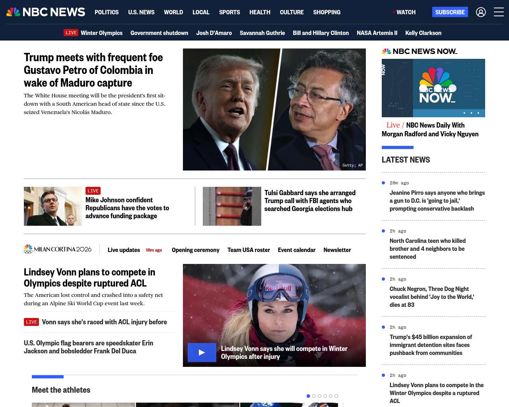Open the user account profile icon
509x407 pixels.
tap(481, 12)
